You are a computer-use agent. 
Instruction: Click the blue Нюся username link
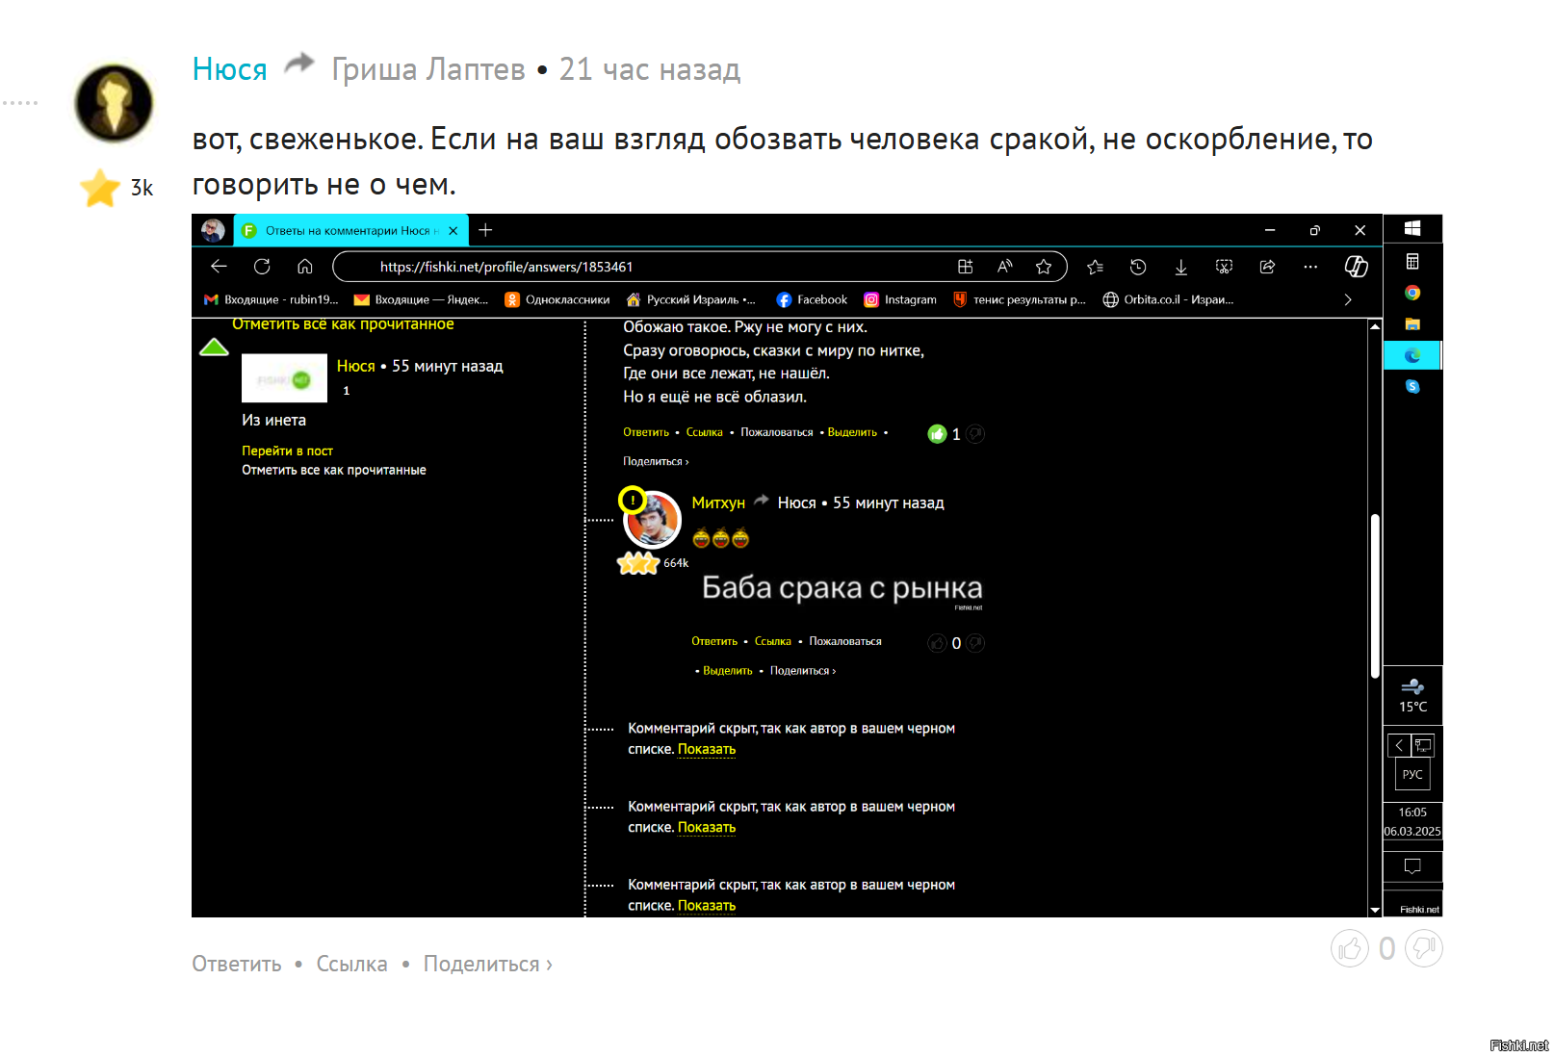pyautogui.click(x=229, y=69)
